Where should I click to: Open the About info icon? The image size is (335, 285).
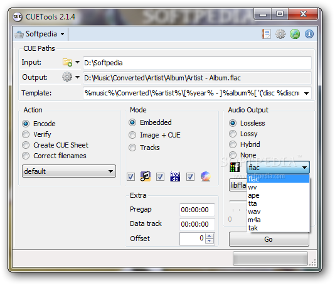click(x=309, y=34)
